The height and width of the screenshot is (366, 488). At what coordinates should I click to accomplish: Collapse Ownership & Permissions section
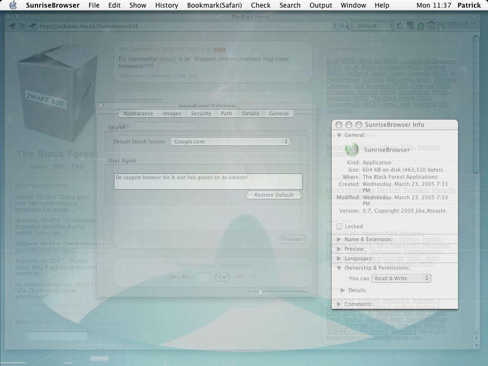click(x=339, y=268)
